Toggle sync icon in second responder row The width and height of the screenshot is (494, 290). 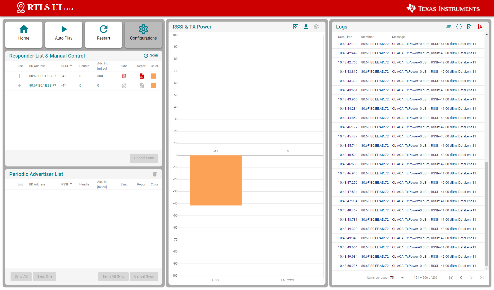124,86
